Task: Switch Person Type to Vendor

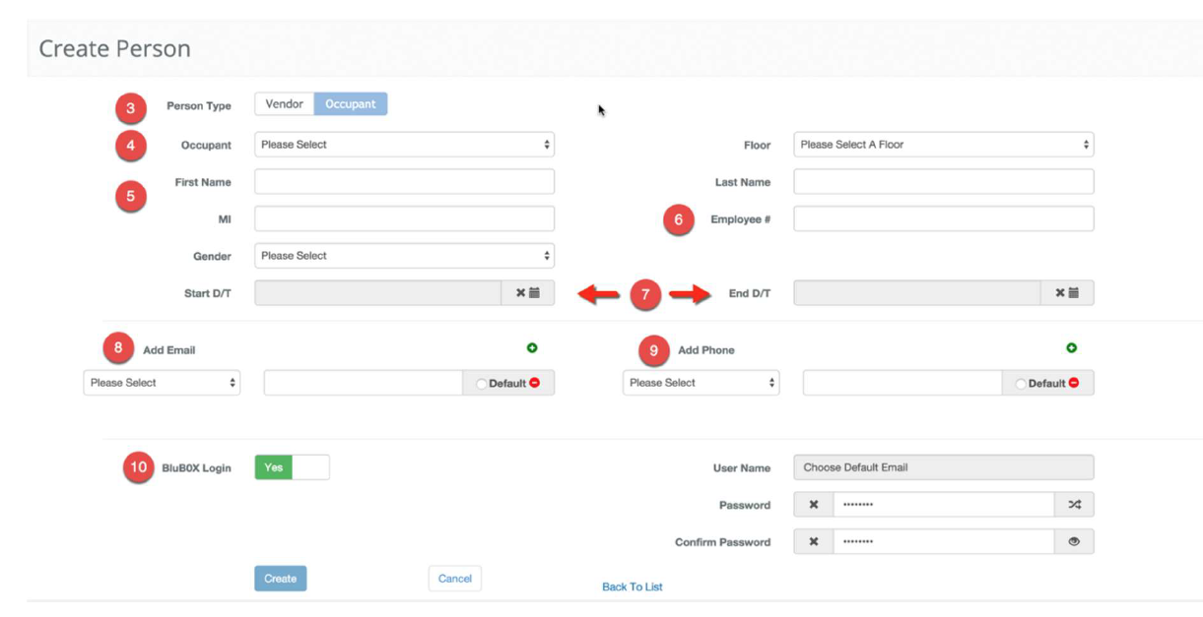Action: (284, 104)
